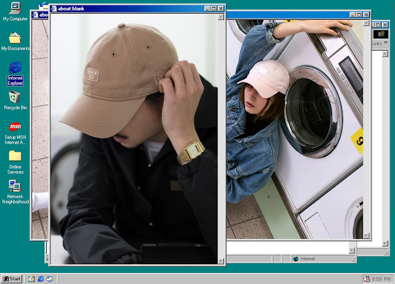
Task: Click scroll-down arrow in about:blank window
Action: (221, 261)
